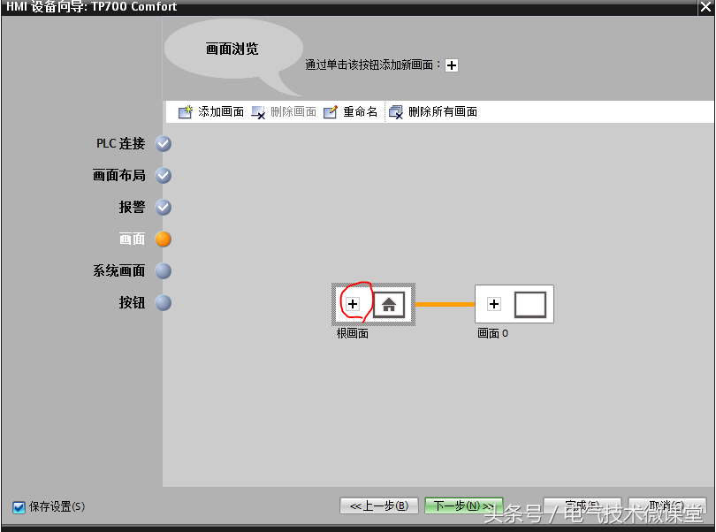Click the Delete All Screens (删除所有画面) icon
This screenshot has height=532, width=716.
(x=396, y=112)
